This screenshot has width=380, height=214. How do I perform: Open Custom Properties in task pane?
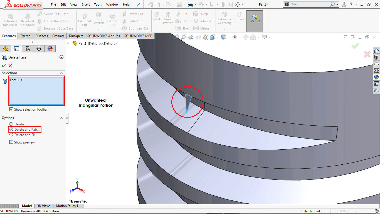pos(376,84)
